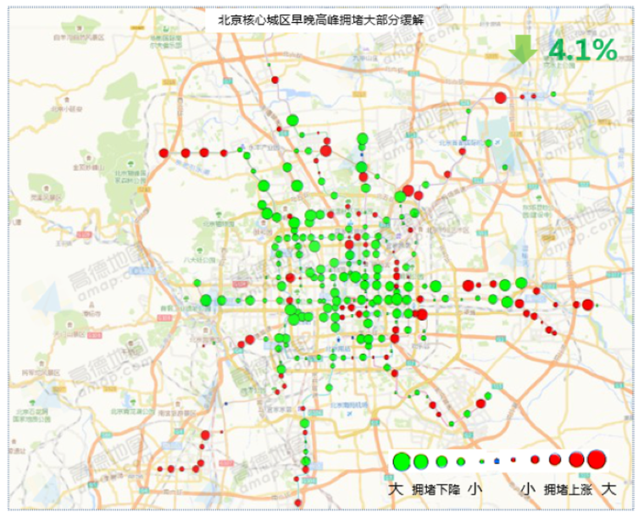Click the topmost red marker on the northern line

click(x=275, y=80)
